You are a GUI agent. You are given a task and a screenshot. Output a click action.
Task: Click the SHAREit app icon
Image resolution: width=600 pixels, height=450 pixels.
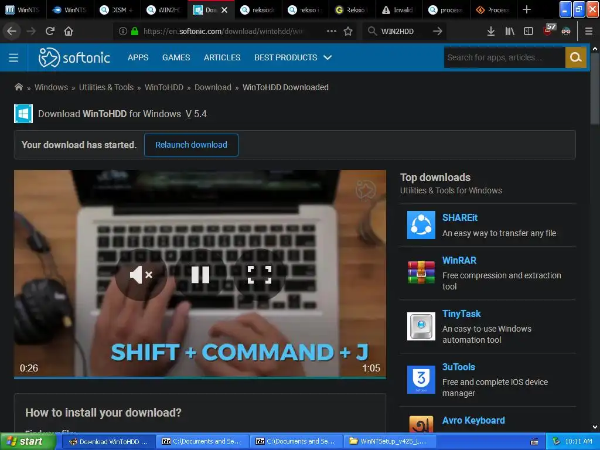(421, 225)
